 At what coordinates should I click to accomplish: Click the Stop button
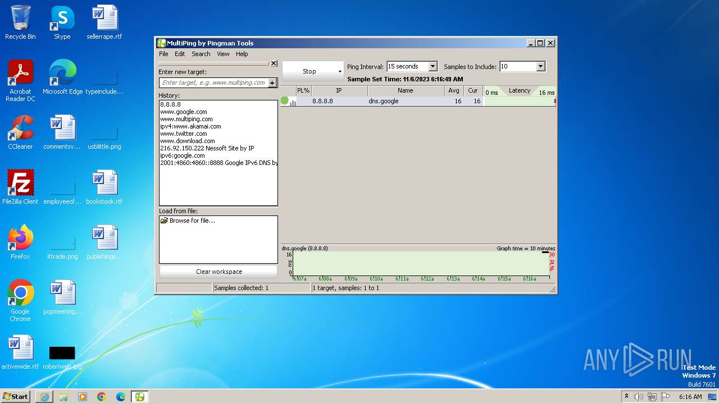tap(310, 72)
